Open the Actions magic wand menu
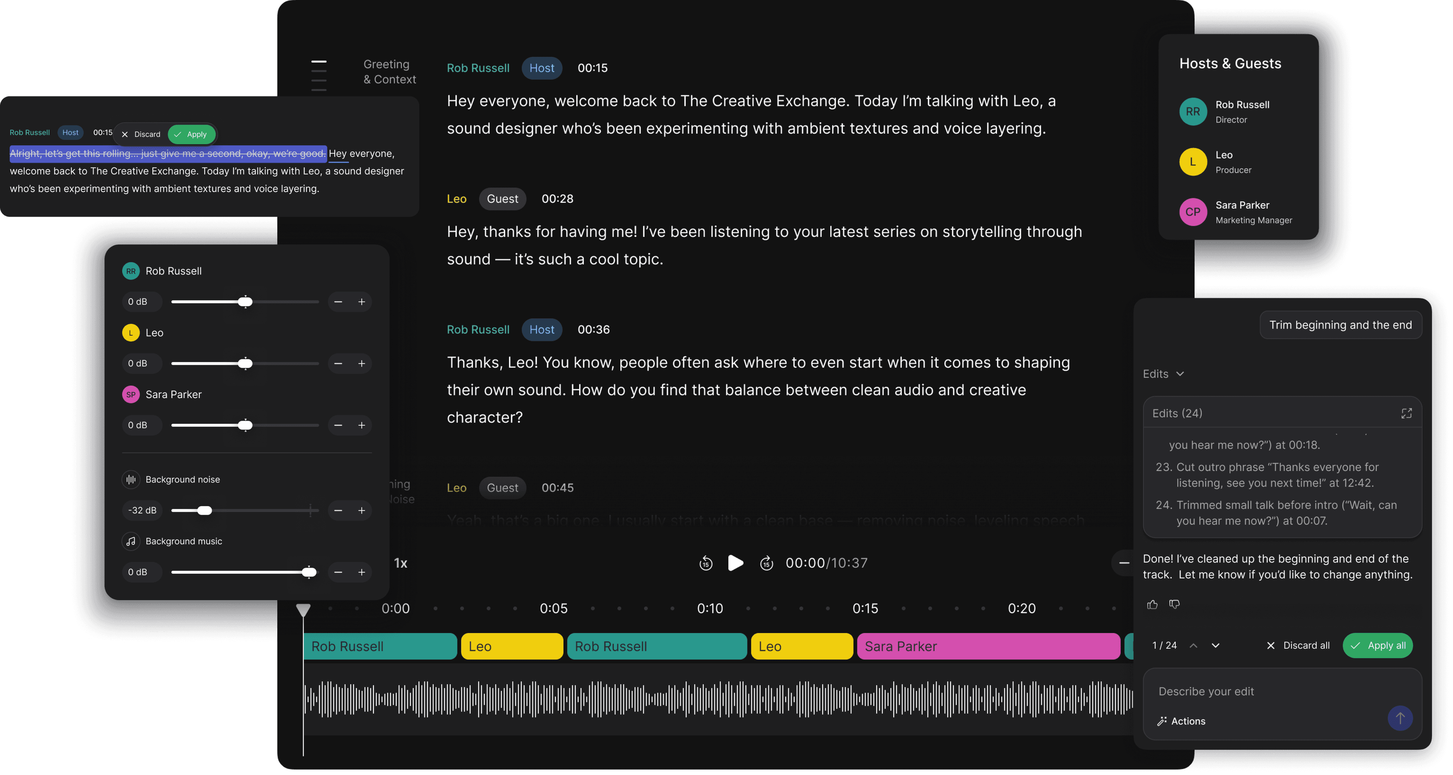 (x=1181, y=721)
